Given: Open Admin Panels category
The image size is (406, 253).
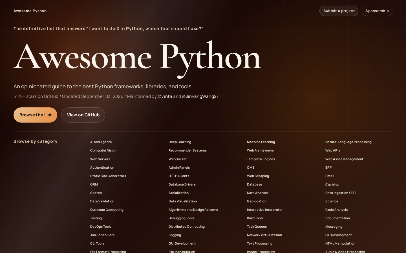Looking at the screenshot, I should click(x=179, y=168).
